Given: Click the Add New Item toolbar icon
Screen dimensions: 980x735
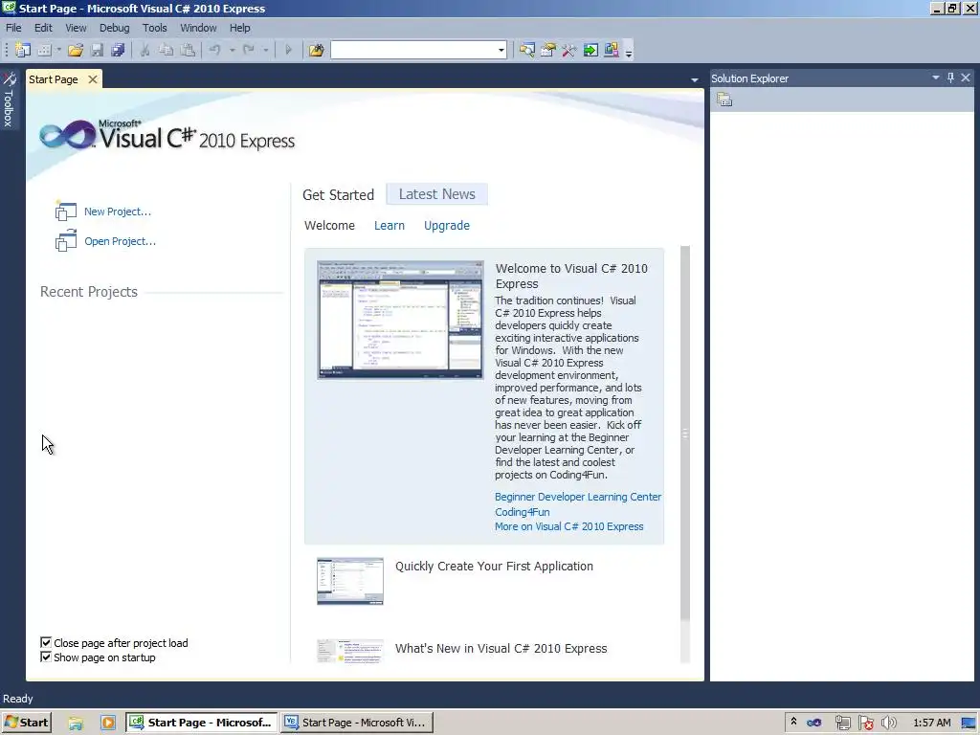Looking at the screenshot, I should (44, 50).
